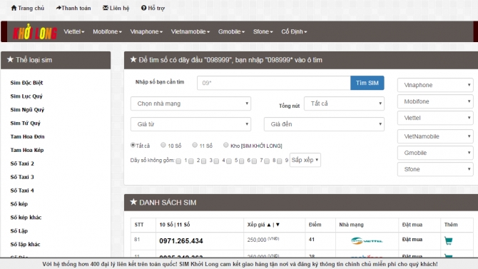Sort price ascending with the up arrow
Screen dimensions: 478x269
coord(269,225)
